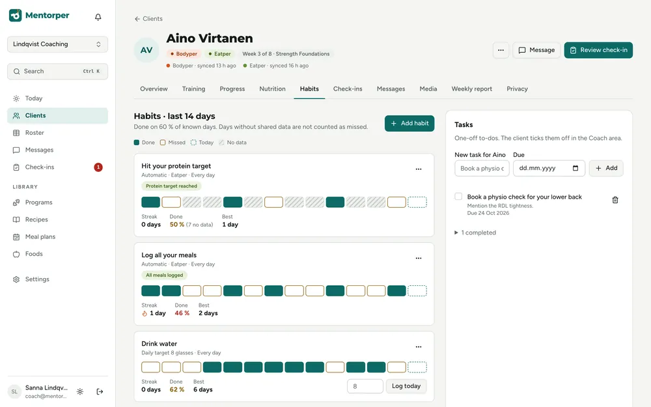
Task: Open Hit your protein target options menu
Action: point(419,169)
